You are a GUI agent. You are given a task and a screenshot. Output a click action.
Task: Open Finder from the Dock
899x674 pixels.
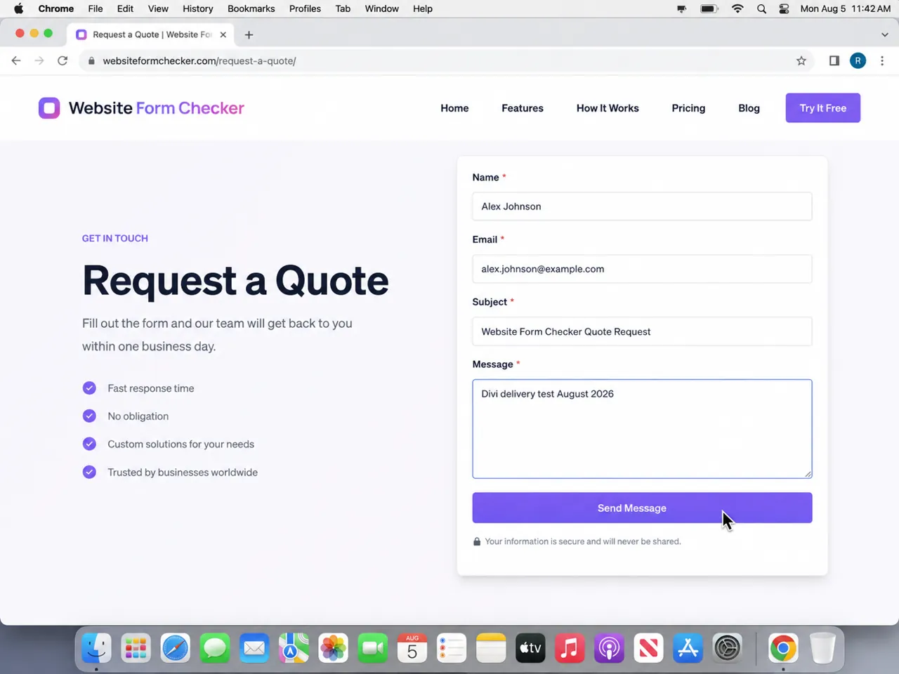point(96,648)
